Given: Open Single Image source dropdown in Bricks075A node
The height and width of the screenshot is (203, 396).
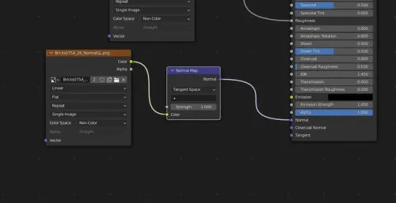Looking at the screenshot, I should tap(89, 114).
